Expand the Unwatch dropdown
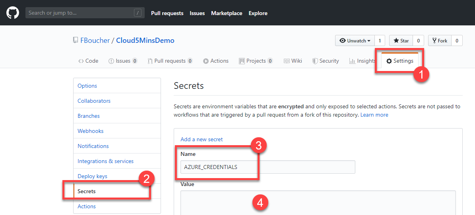The width and height of the screenshot is (475, 215). click(355, 40)
